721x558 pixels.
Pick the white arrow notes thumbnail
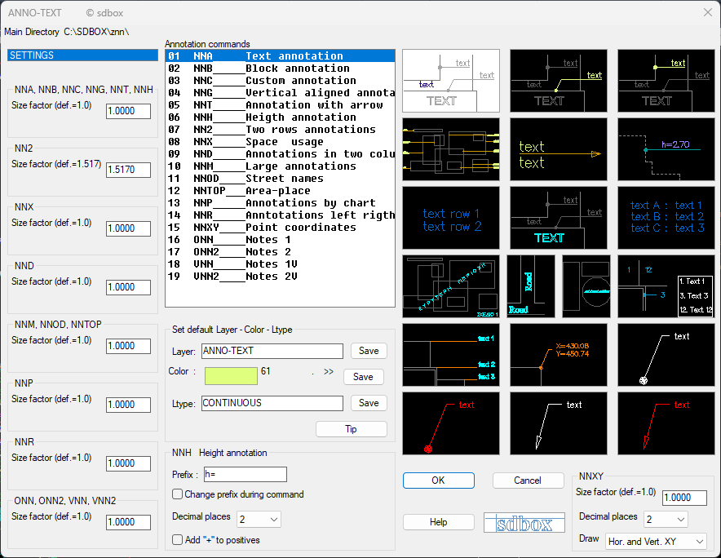click(559, 423)
